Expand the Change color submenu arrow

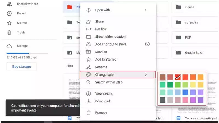[x=146, y=75]
